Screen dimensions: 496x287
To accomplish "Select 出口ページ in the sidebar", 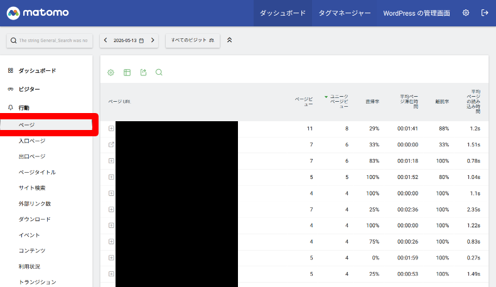I will [x=32, y=156].
